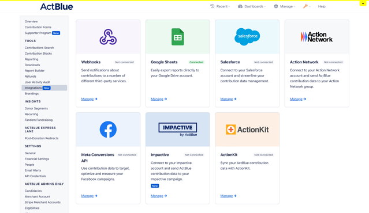Manage the Salesforce integration

228,99
